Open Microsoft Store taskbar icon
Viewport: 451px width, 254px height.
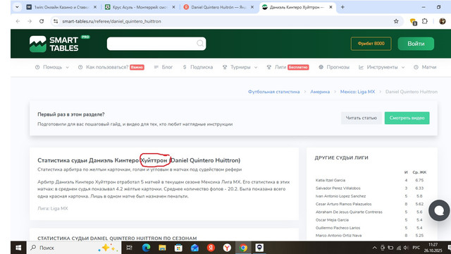click(178, 248)
